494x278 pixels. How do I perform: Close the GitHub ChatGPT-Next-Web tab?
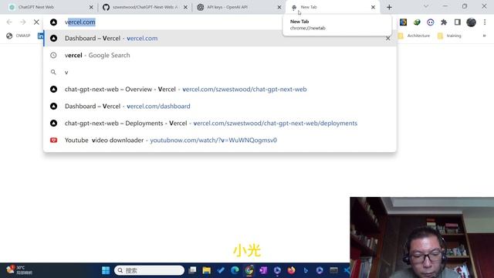point(185,7)
